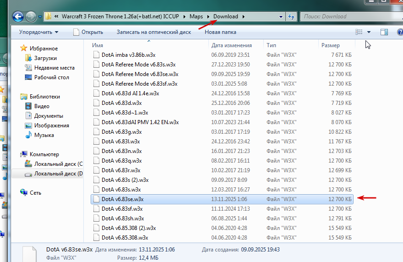Open the Музыка library

tap(44, 135)
